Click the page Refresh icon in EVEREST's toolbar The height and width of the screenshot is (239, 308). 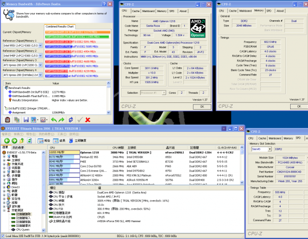click(x=29, y=140)
